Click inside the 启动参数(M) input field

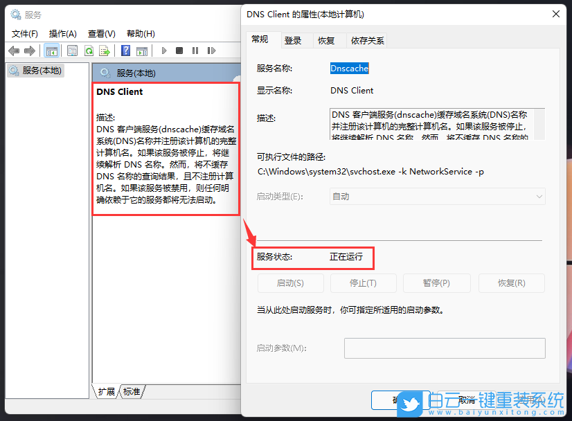(445, 348)
